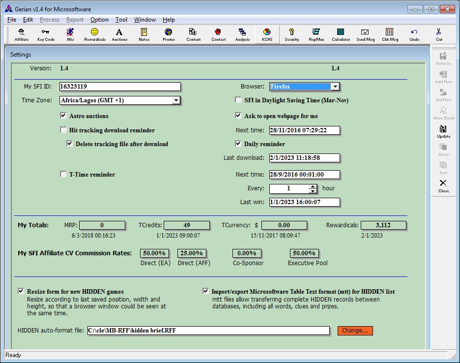Disable the Astro auctions checkbox

(63, 116)
